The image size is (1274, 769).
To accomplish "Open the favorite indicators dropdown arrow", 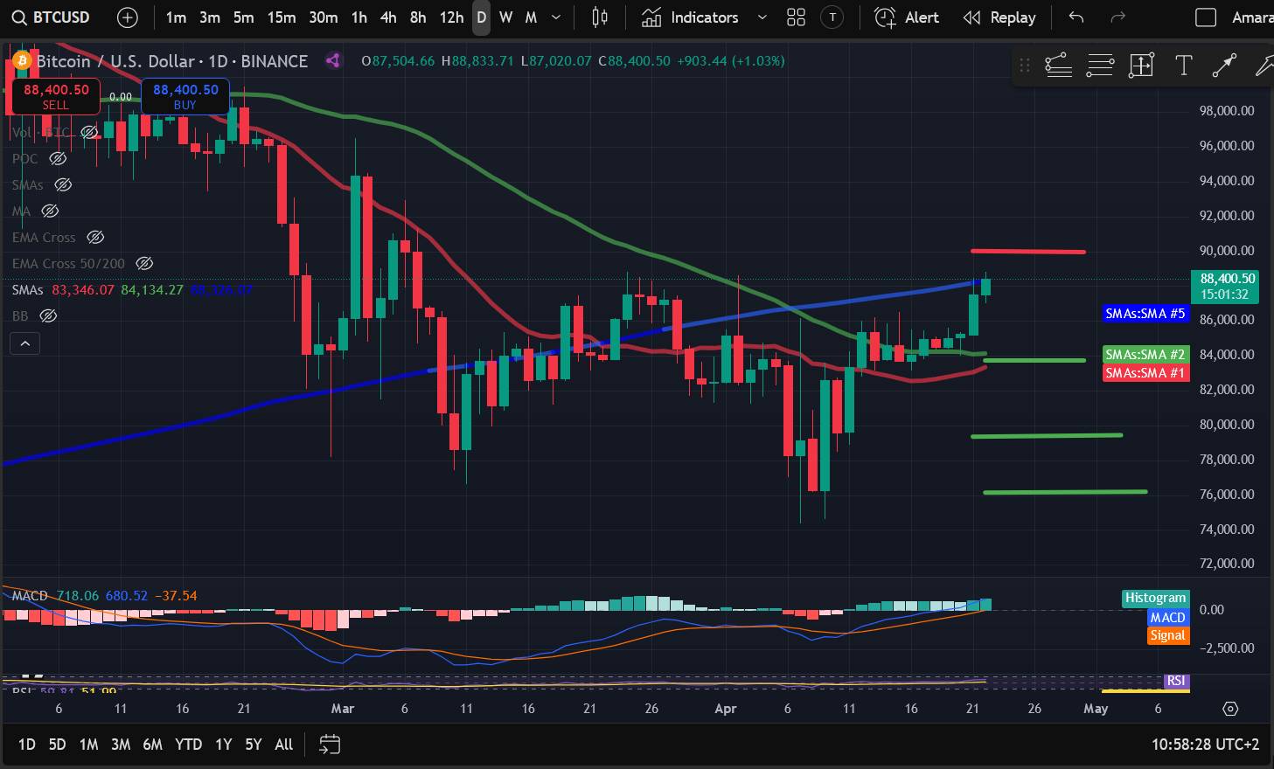I will pyautogui.click(x=762, y=17).
